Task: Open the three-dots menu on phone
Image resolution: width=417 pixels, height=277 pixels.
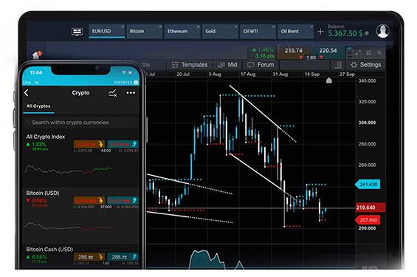Action: (131, 93)
